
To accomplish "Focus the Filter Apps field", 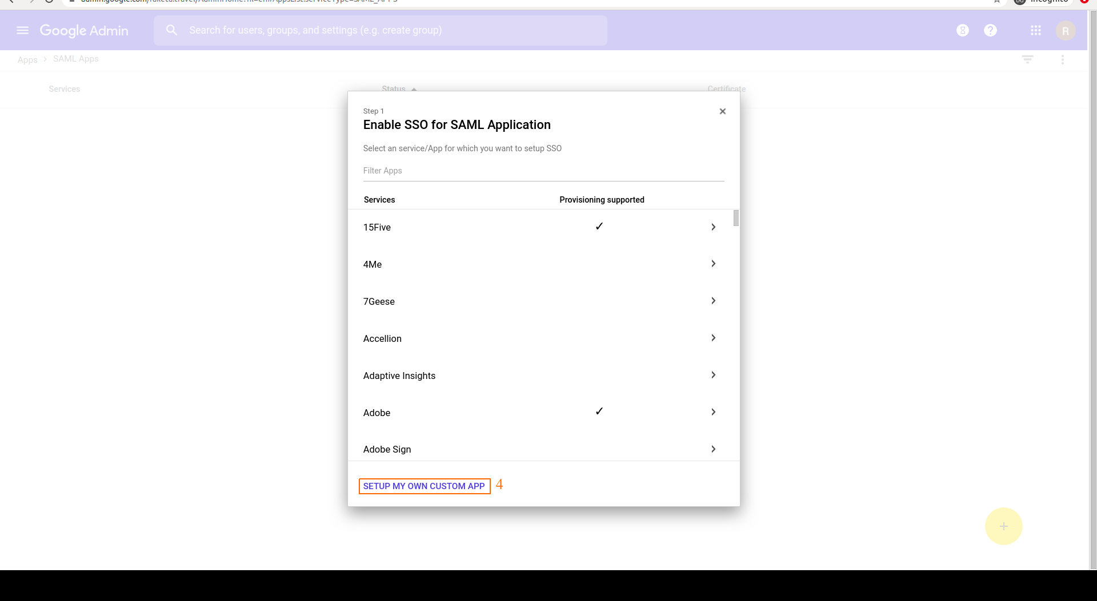I will (544, 171).
